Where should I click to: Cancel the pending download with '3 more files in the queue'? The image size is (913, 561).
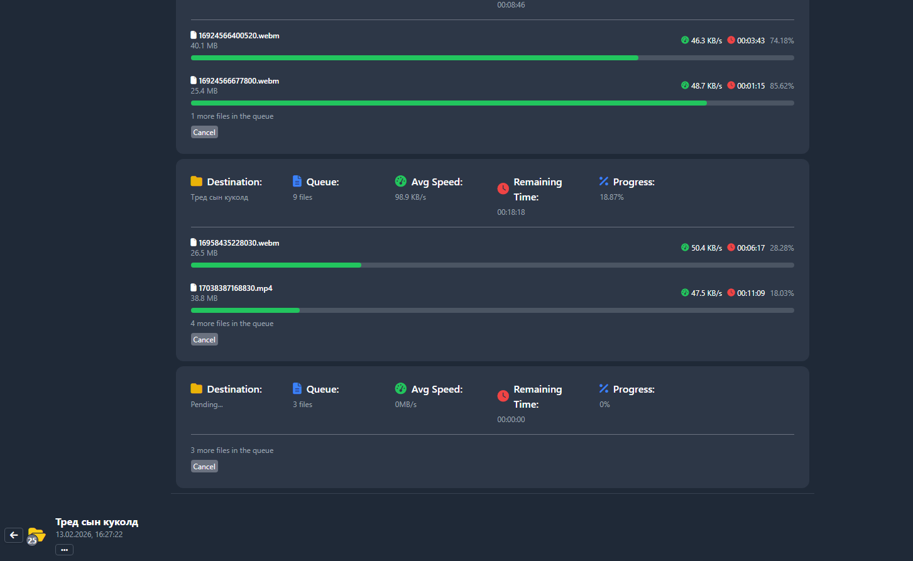coord(204,467)
